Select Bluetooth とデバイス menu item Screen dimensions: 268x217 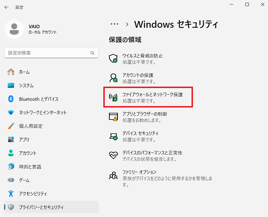click(x=51, y=99)
